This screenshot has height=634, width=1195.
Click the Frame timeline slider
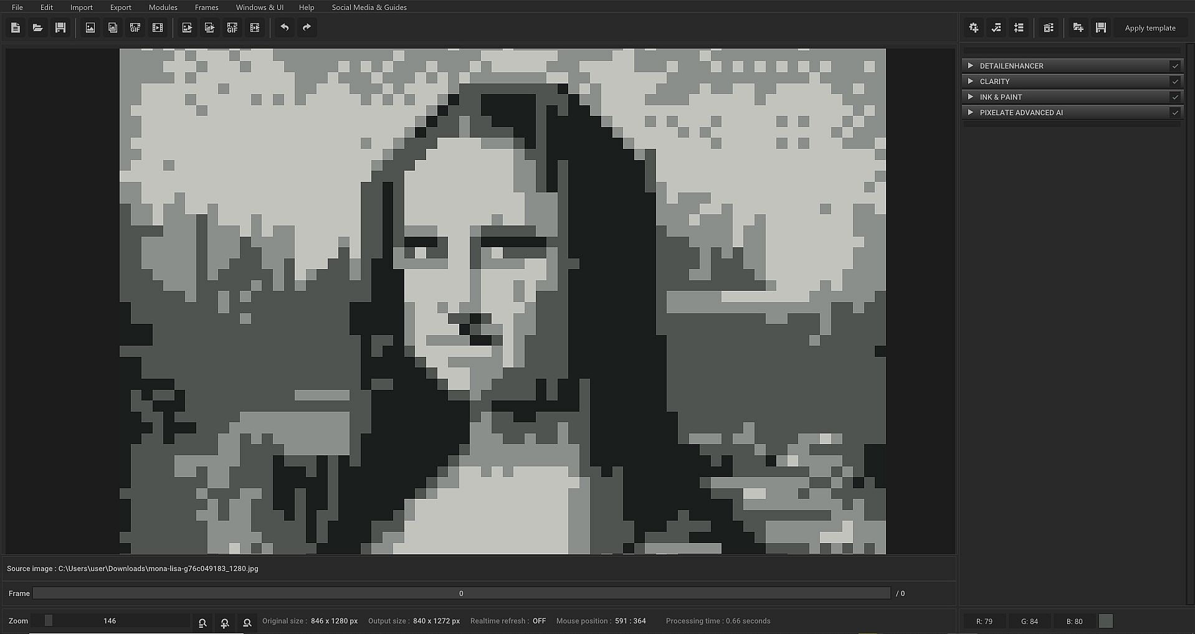(462, 594)
